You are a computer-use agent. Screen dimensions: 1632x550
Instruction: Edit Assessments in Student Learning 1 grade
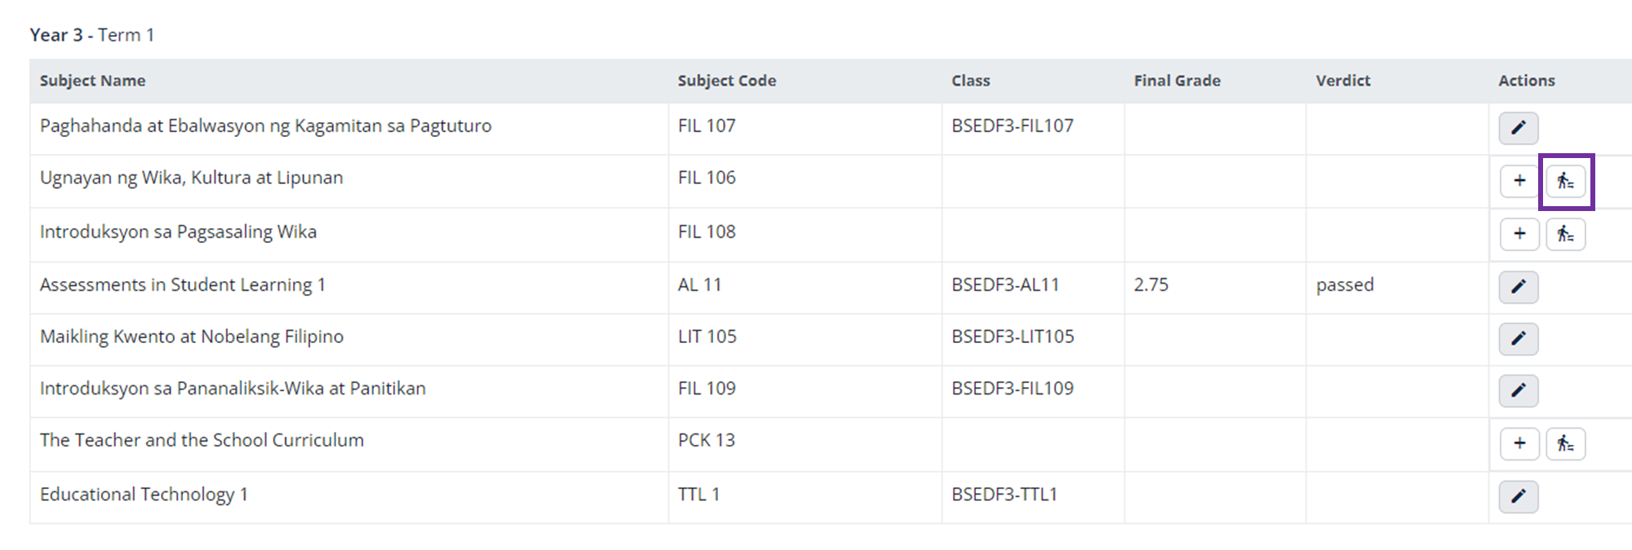click(1518, 287)
